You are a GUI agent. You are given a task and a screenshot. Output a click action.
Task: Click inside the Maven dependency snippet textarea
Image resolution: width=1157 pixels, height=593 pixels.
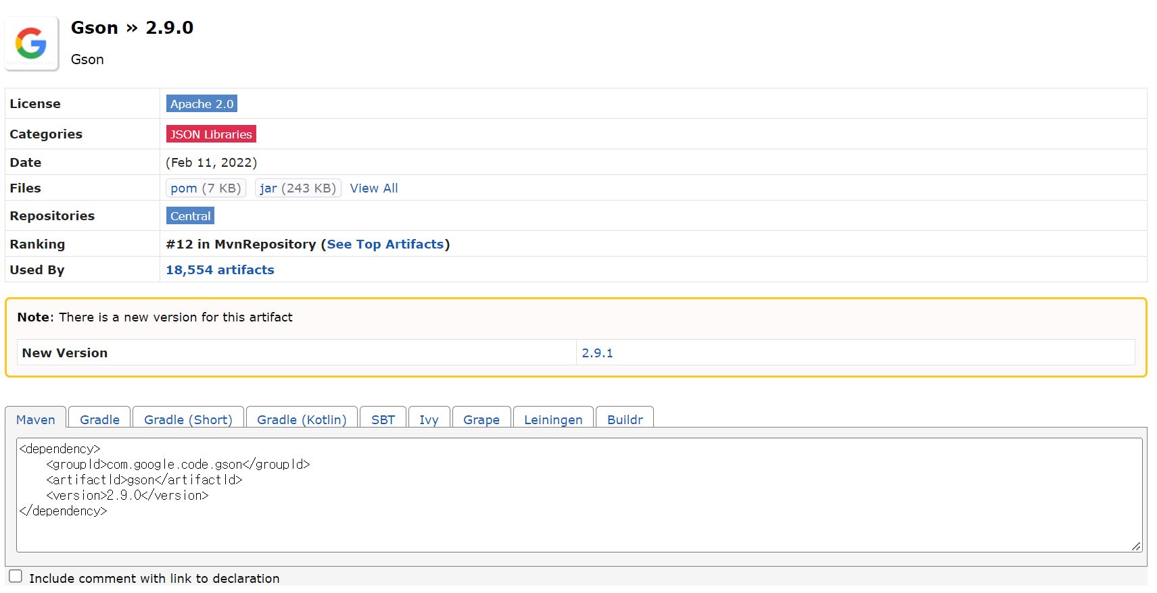[579, 495]
